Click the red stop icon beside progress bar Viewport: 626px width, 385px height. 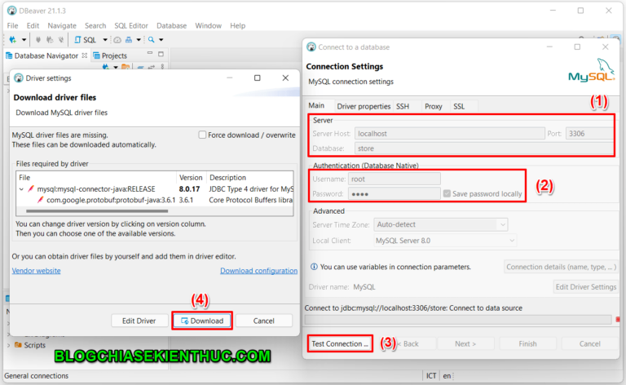click(619, 319)
